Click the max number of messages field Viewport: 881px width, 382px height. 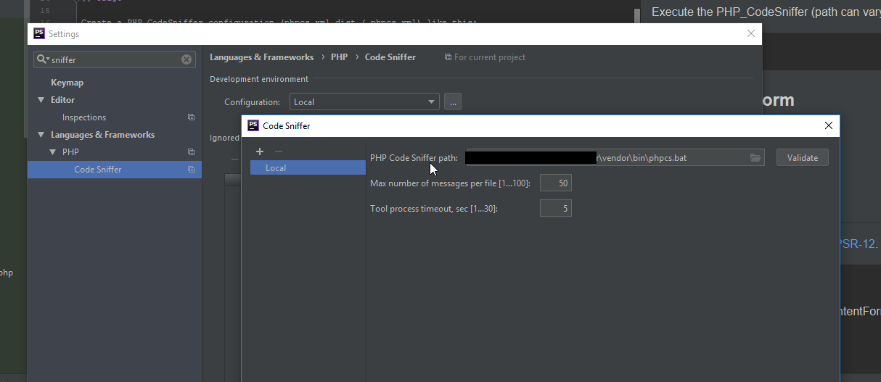556,183
